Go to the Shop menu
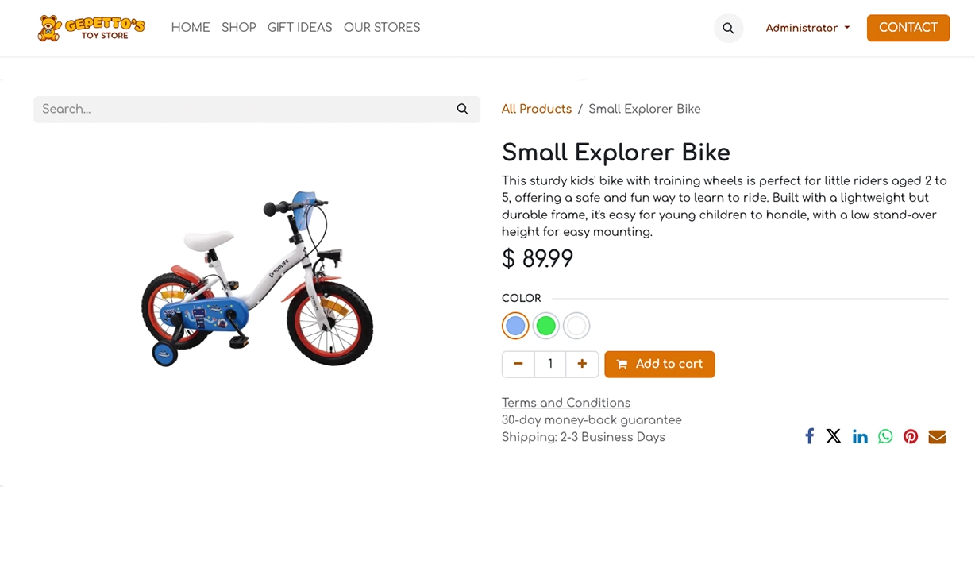Viewport: 975px width, 572px height. point(238,28)
